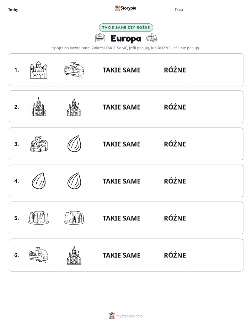Choose TAKIE SAME for row 2

122,107
